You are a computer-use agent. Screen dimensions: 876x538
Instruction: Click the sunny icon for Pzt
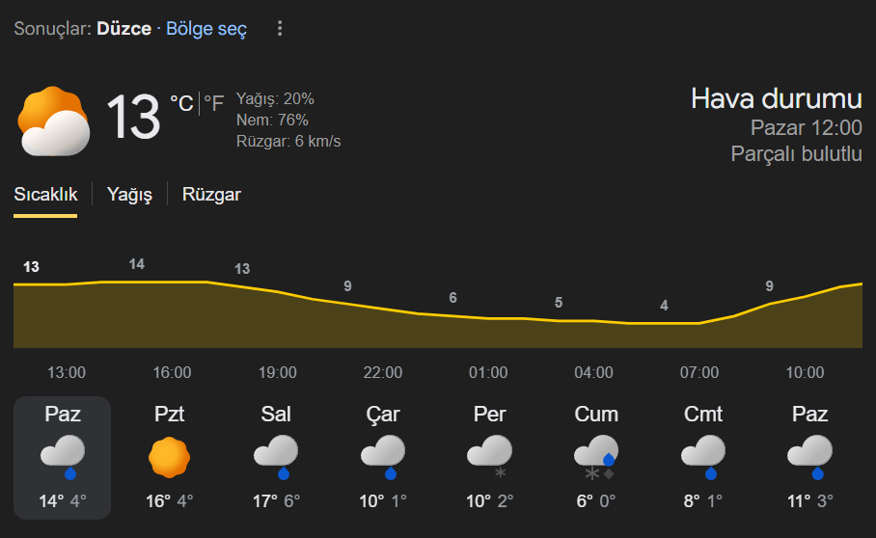tap(169, 457)
